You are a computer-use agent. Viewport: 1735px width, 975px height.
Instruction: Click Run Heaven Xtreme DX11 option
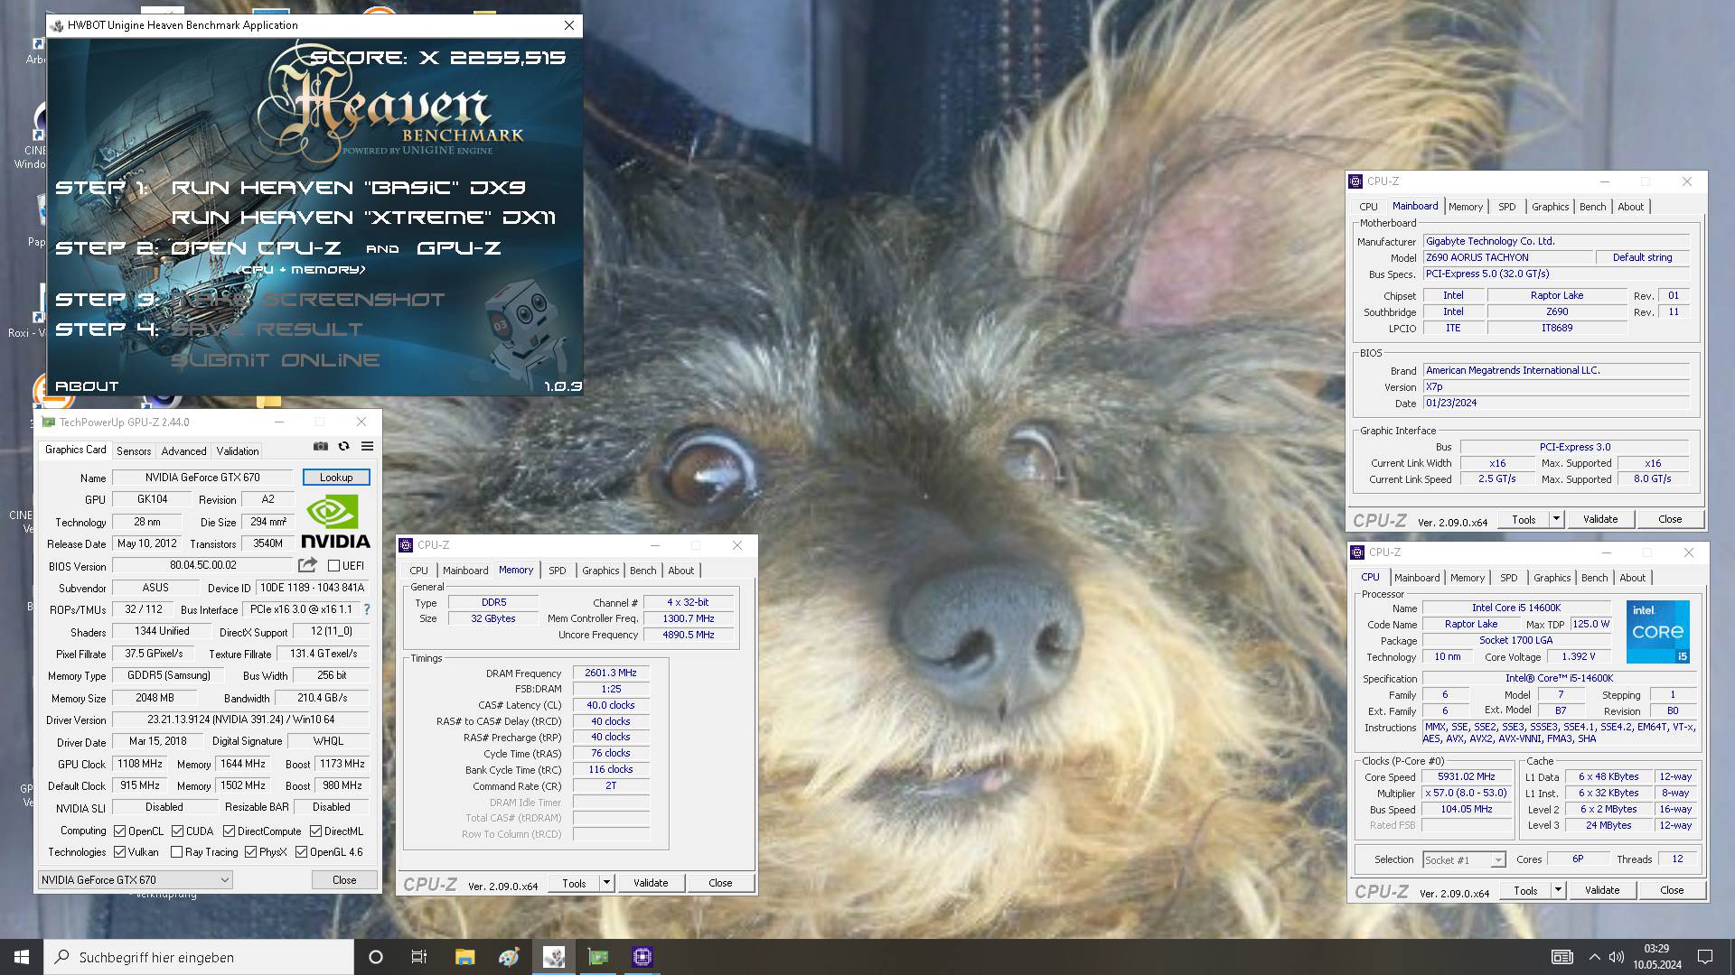click(x=363, y=218)
